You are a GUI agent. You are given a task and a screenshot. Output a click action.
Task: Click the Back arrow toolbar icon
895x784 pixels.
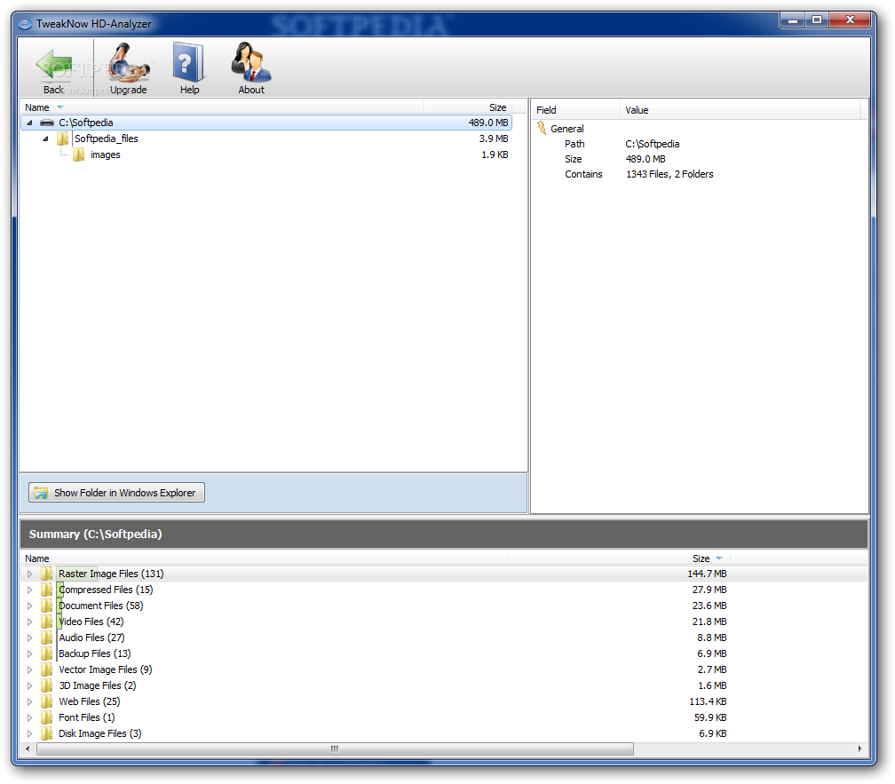click(x=53, y=66)
